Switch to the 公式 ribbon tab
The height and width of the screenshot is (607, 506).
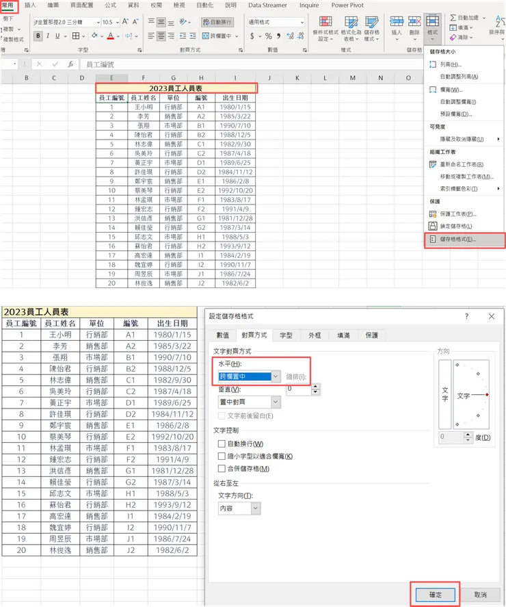[x=110, y=5]
